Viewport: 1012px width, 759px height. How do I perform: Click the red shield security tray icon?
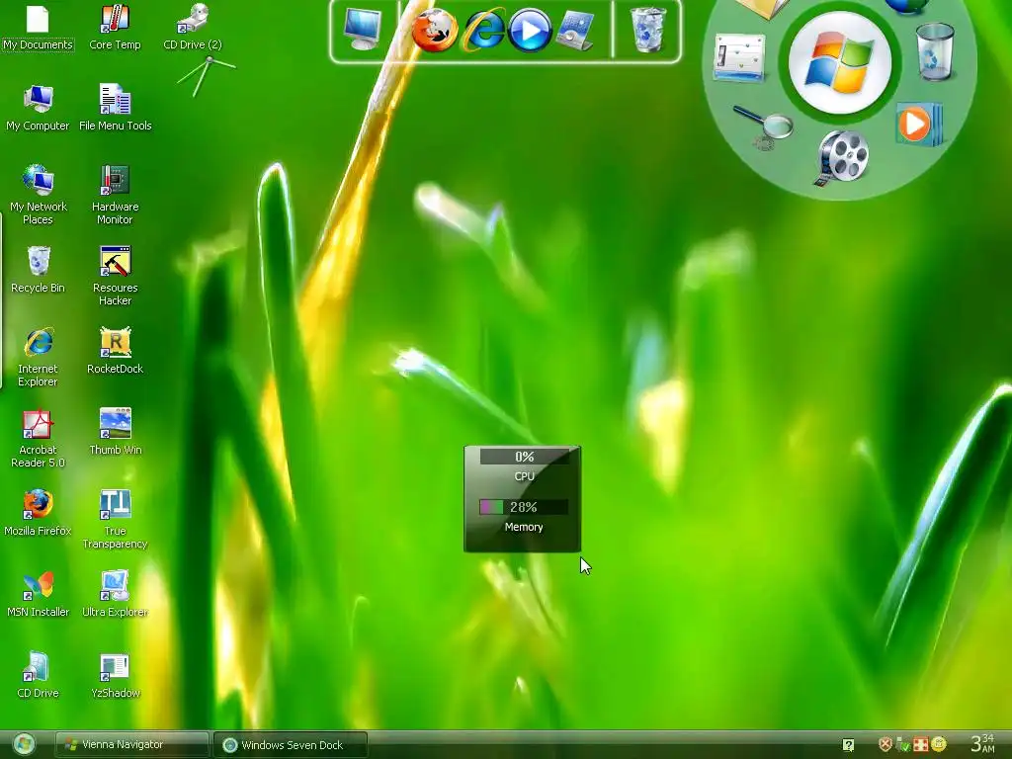885,744
